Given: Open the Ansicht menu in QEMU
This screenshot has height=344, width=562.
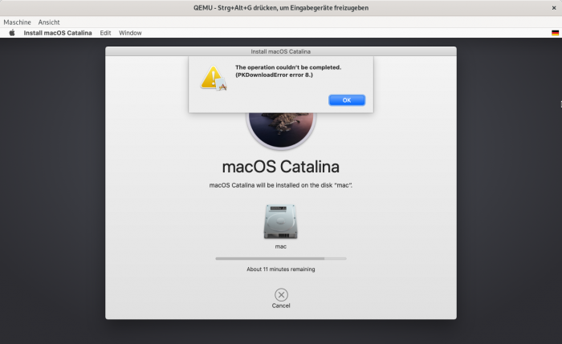Looking at the screenshot, I should click(x=49, y=22).
